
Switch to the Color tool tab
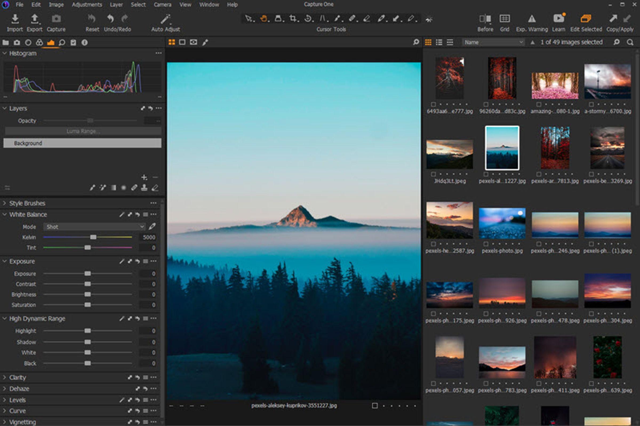point(39,42)
